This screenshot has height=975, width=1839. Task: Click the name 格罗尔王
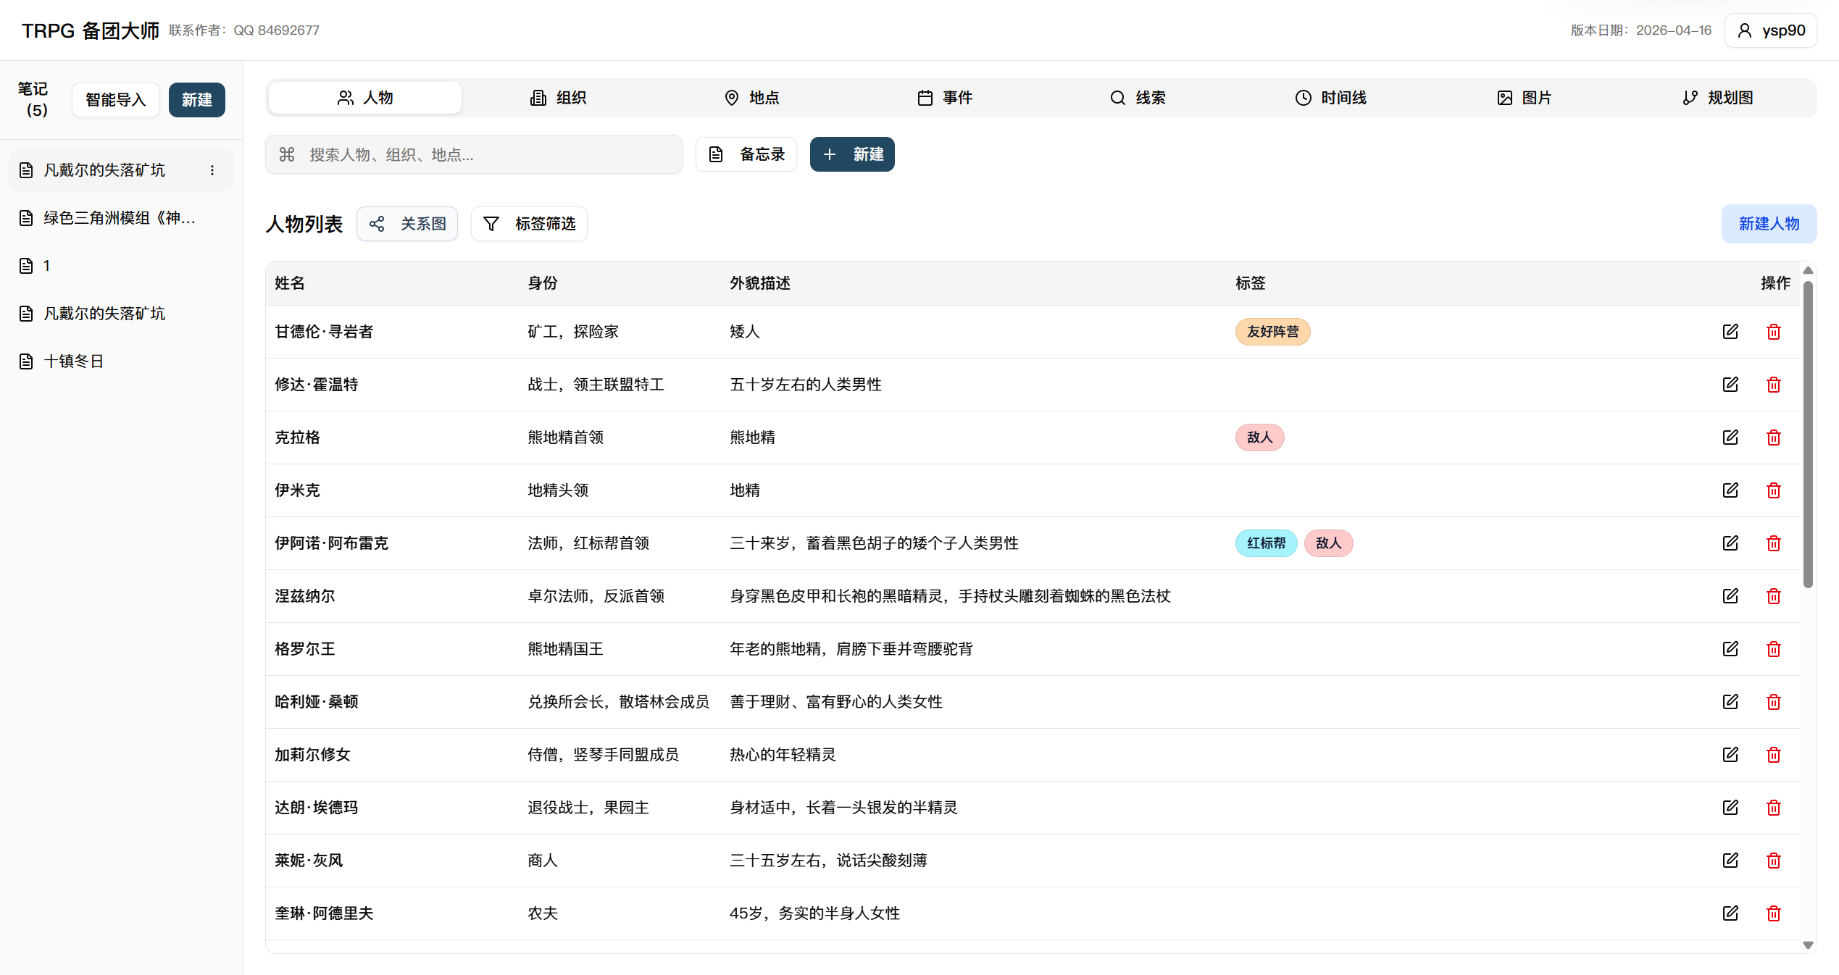(305, 649)
